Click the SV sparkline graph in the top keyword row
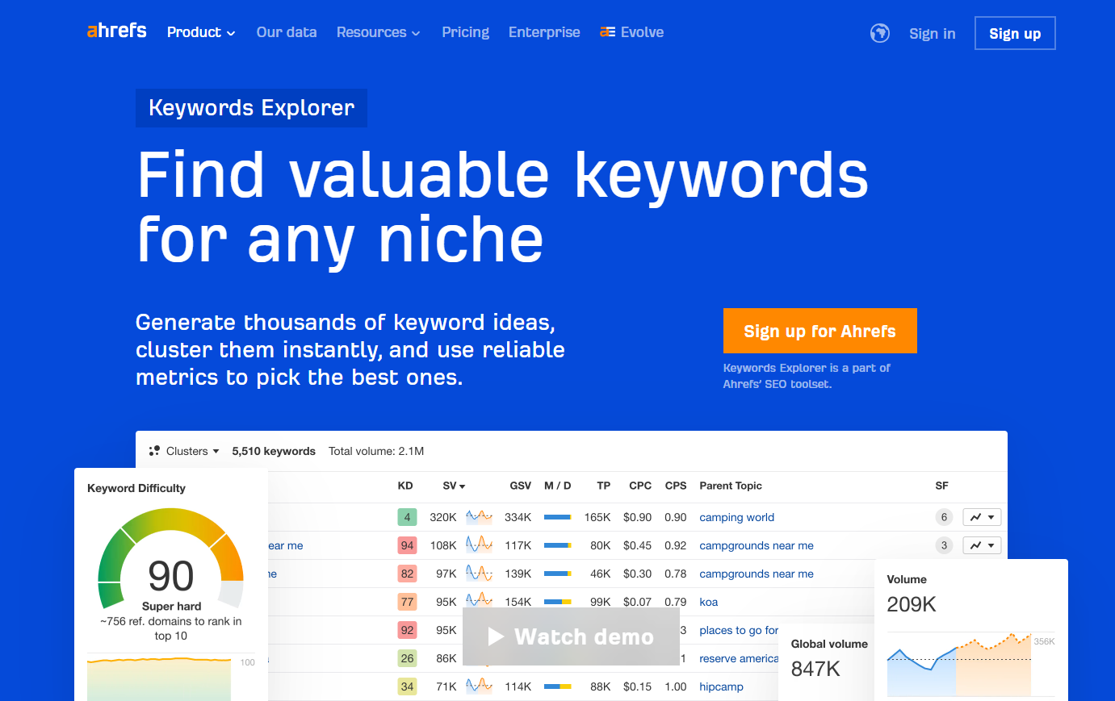This screenshot has height=701, width=1115. [x=479, y=517]
